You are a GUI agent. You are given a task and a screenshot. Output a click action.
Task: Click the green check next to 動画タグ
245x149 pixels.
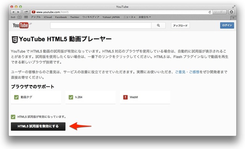click(x=16, y=97)
